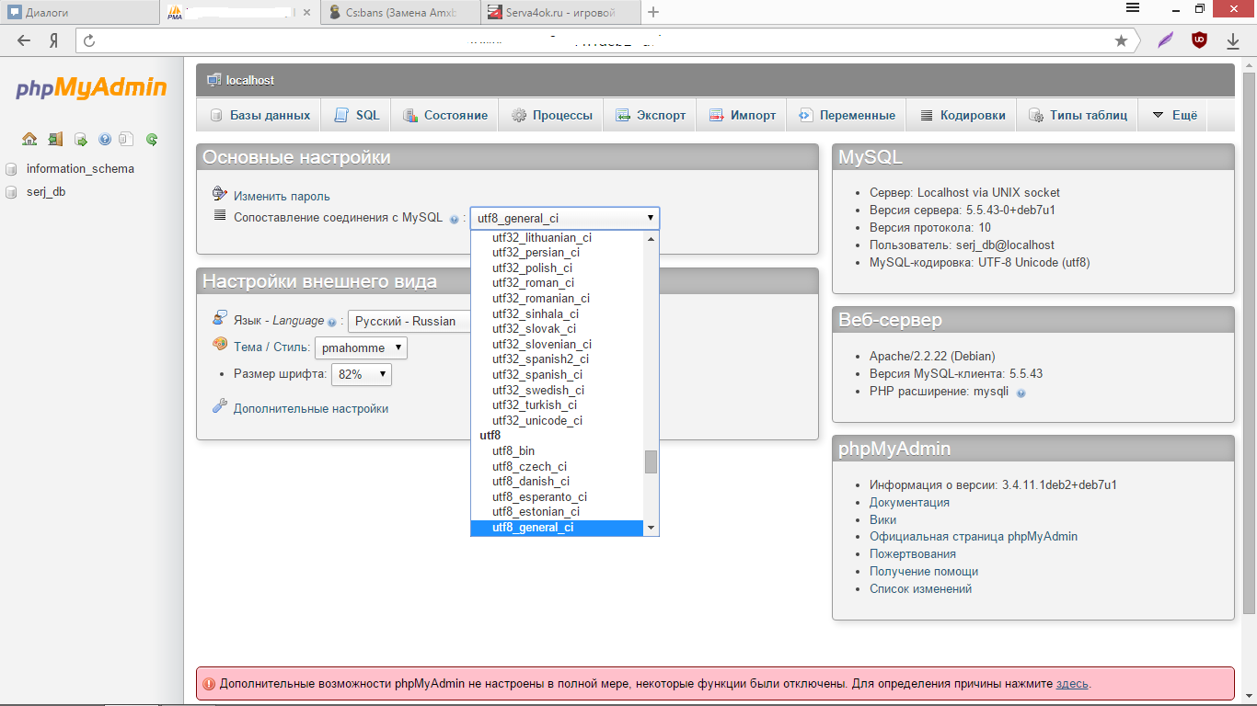Viewport: 1257px width, 706px height.
Task: Open Список изменений link
Action: click(x=920, y=589)
